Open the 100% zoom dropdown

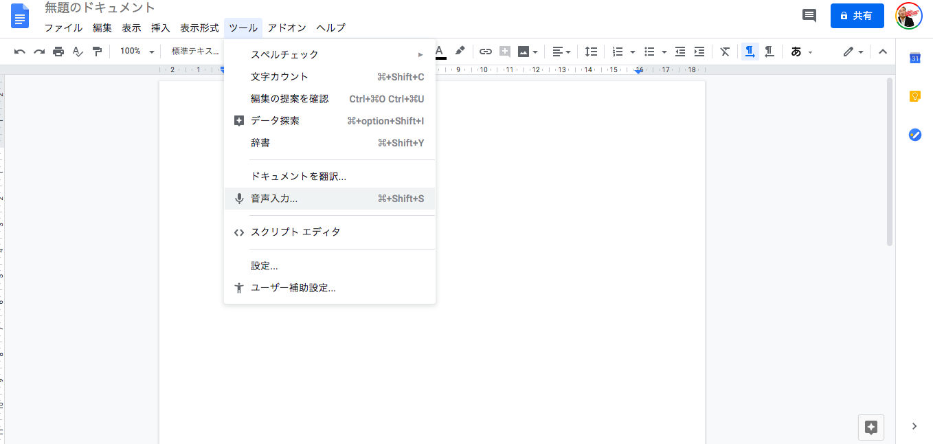pyautogui.click(x=136, y=52)
